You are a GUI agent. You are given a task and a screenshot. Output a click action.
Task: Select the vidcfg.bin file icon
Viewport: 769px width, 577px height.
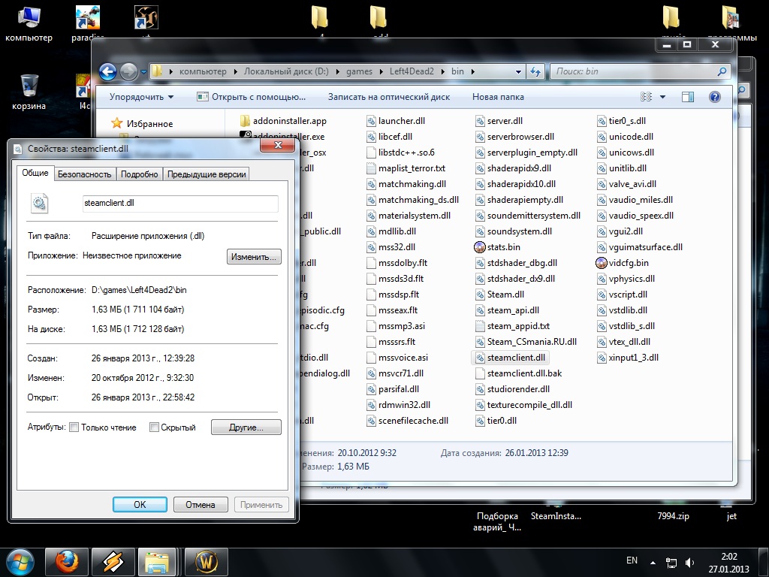click(x=602, y=263)
